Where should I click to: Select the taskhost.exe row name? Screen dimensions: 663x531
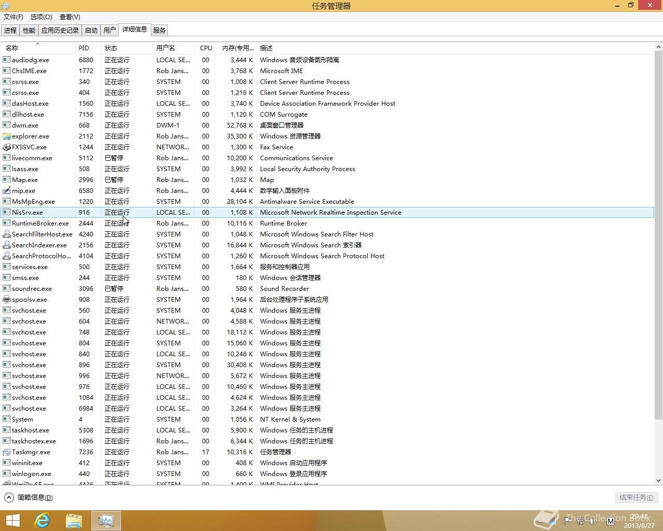(x=31, y=430)
